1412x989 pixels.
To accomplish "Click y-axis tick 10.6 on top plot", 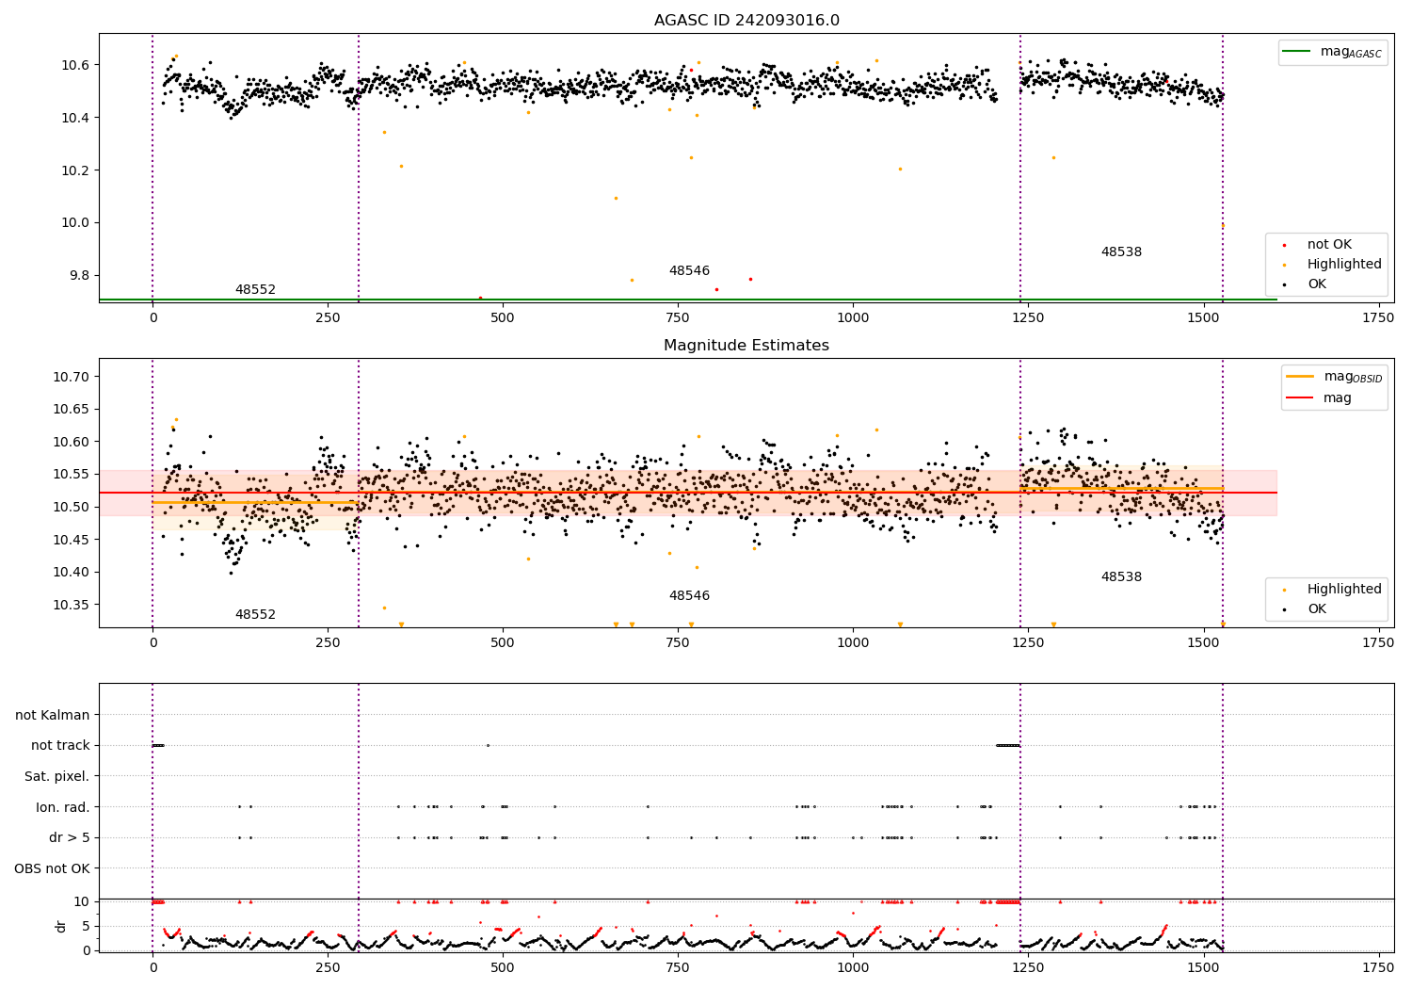I will 74,65.
